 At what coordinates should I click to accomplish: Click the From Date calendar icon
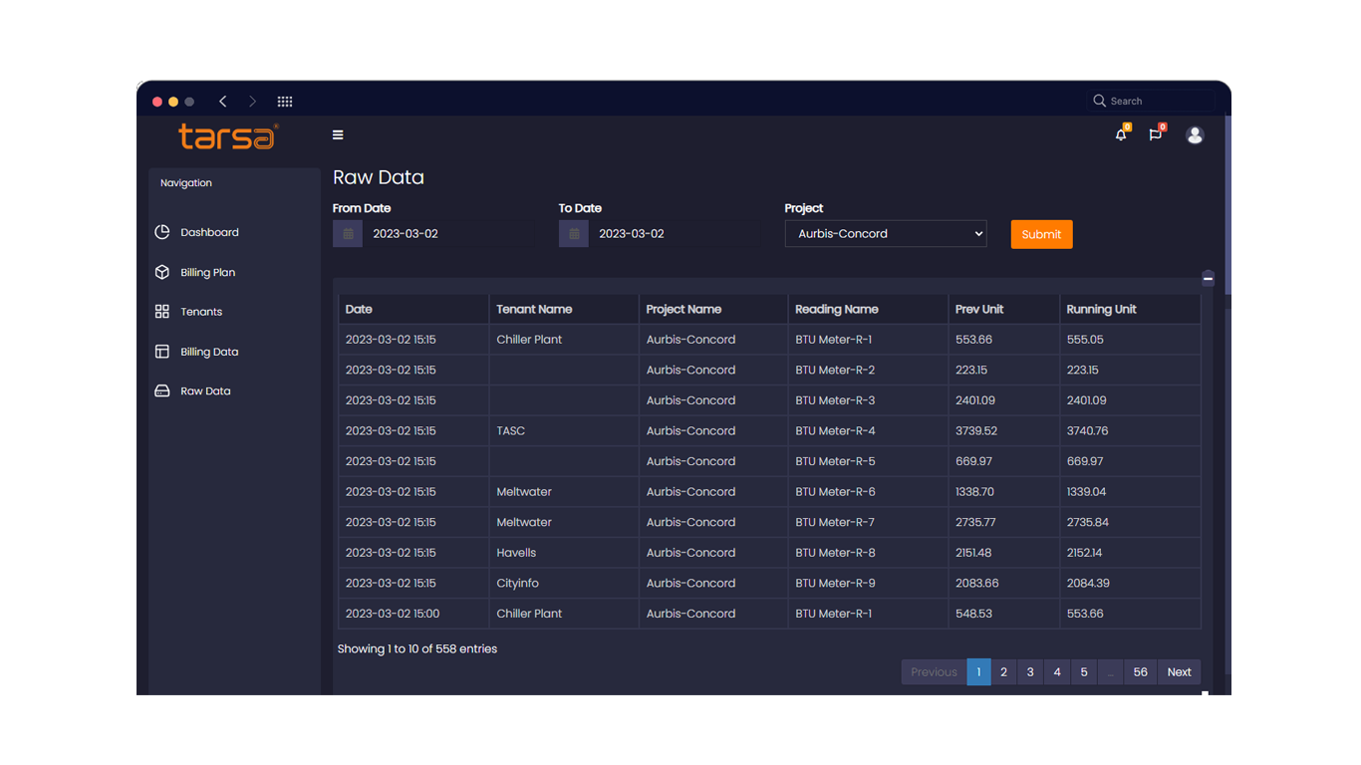click(x=348, y=234)
